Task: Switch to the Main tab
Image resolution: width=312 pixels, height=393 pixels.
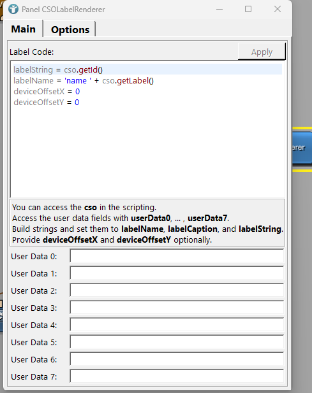Action: 24,29
